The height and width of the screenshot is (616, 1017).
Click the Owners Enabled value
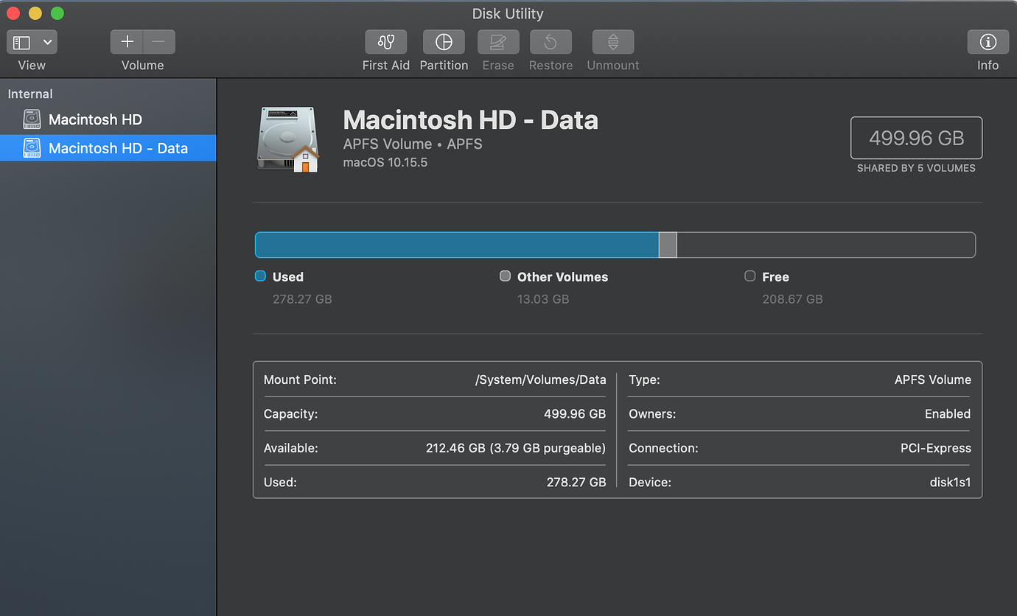(948, 414)
